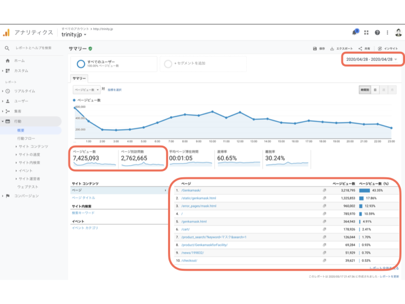Image resolution: width=405 pixels, height=304 pixels.
Task: Click the save (保存) disk icon
Action: click(x=315, y=49)
